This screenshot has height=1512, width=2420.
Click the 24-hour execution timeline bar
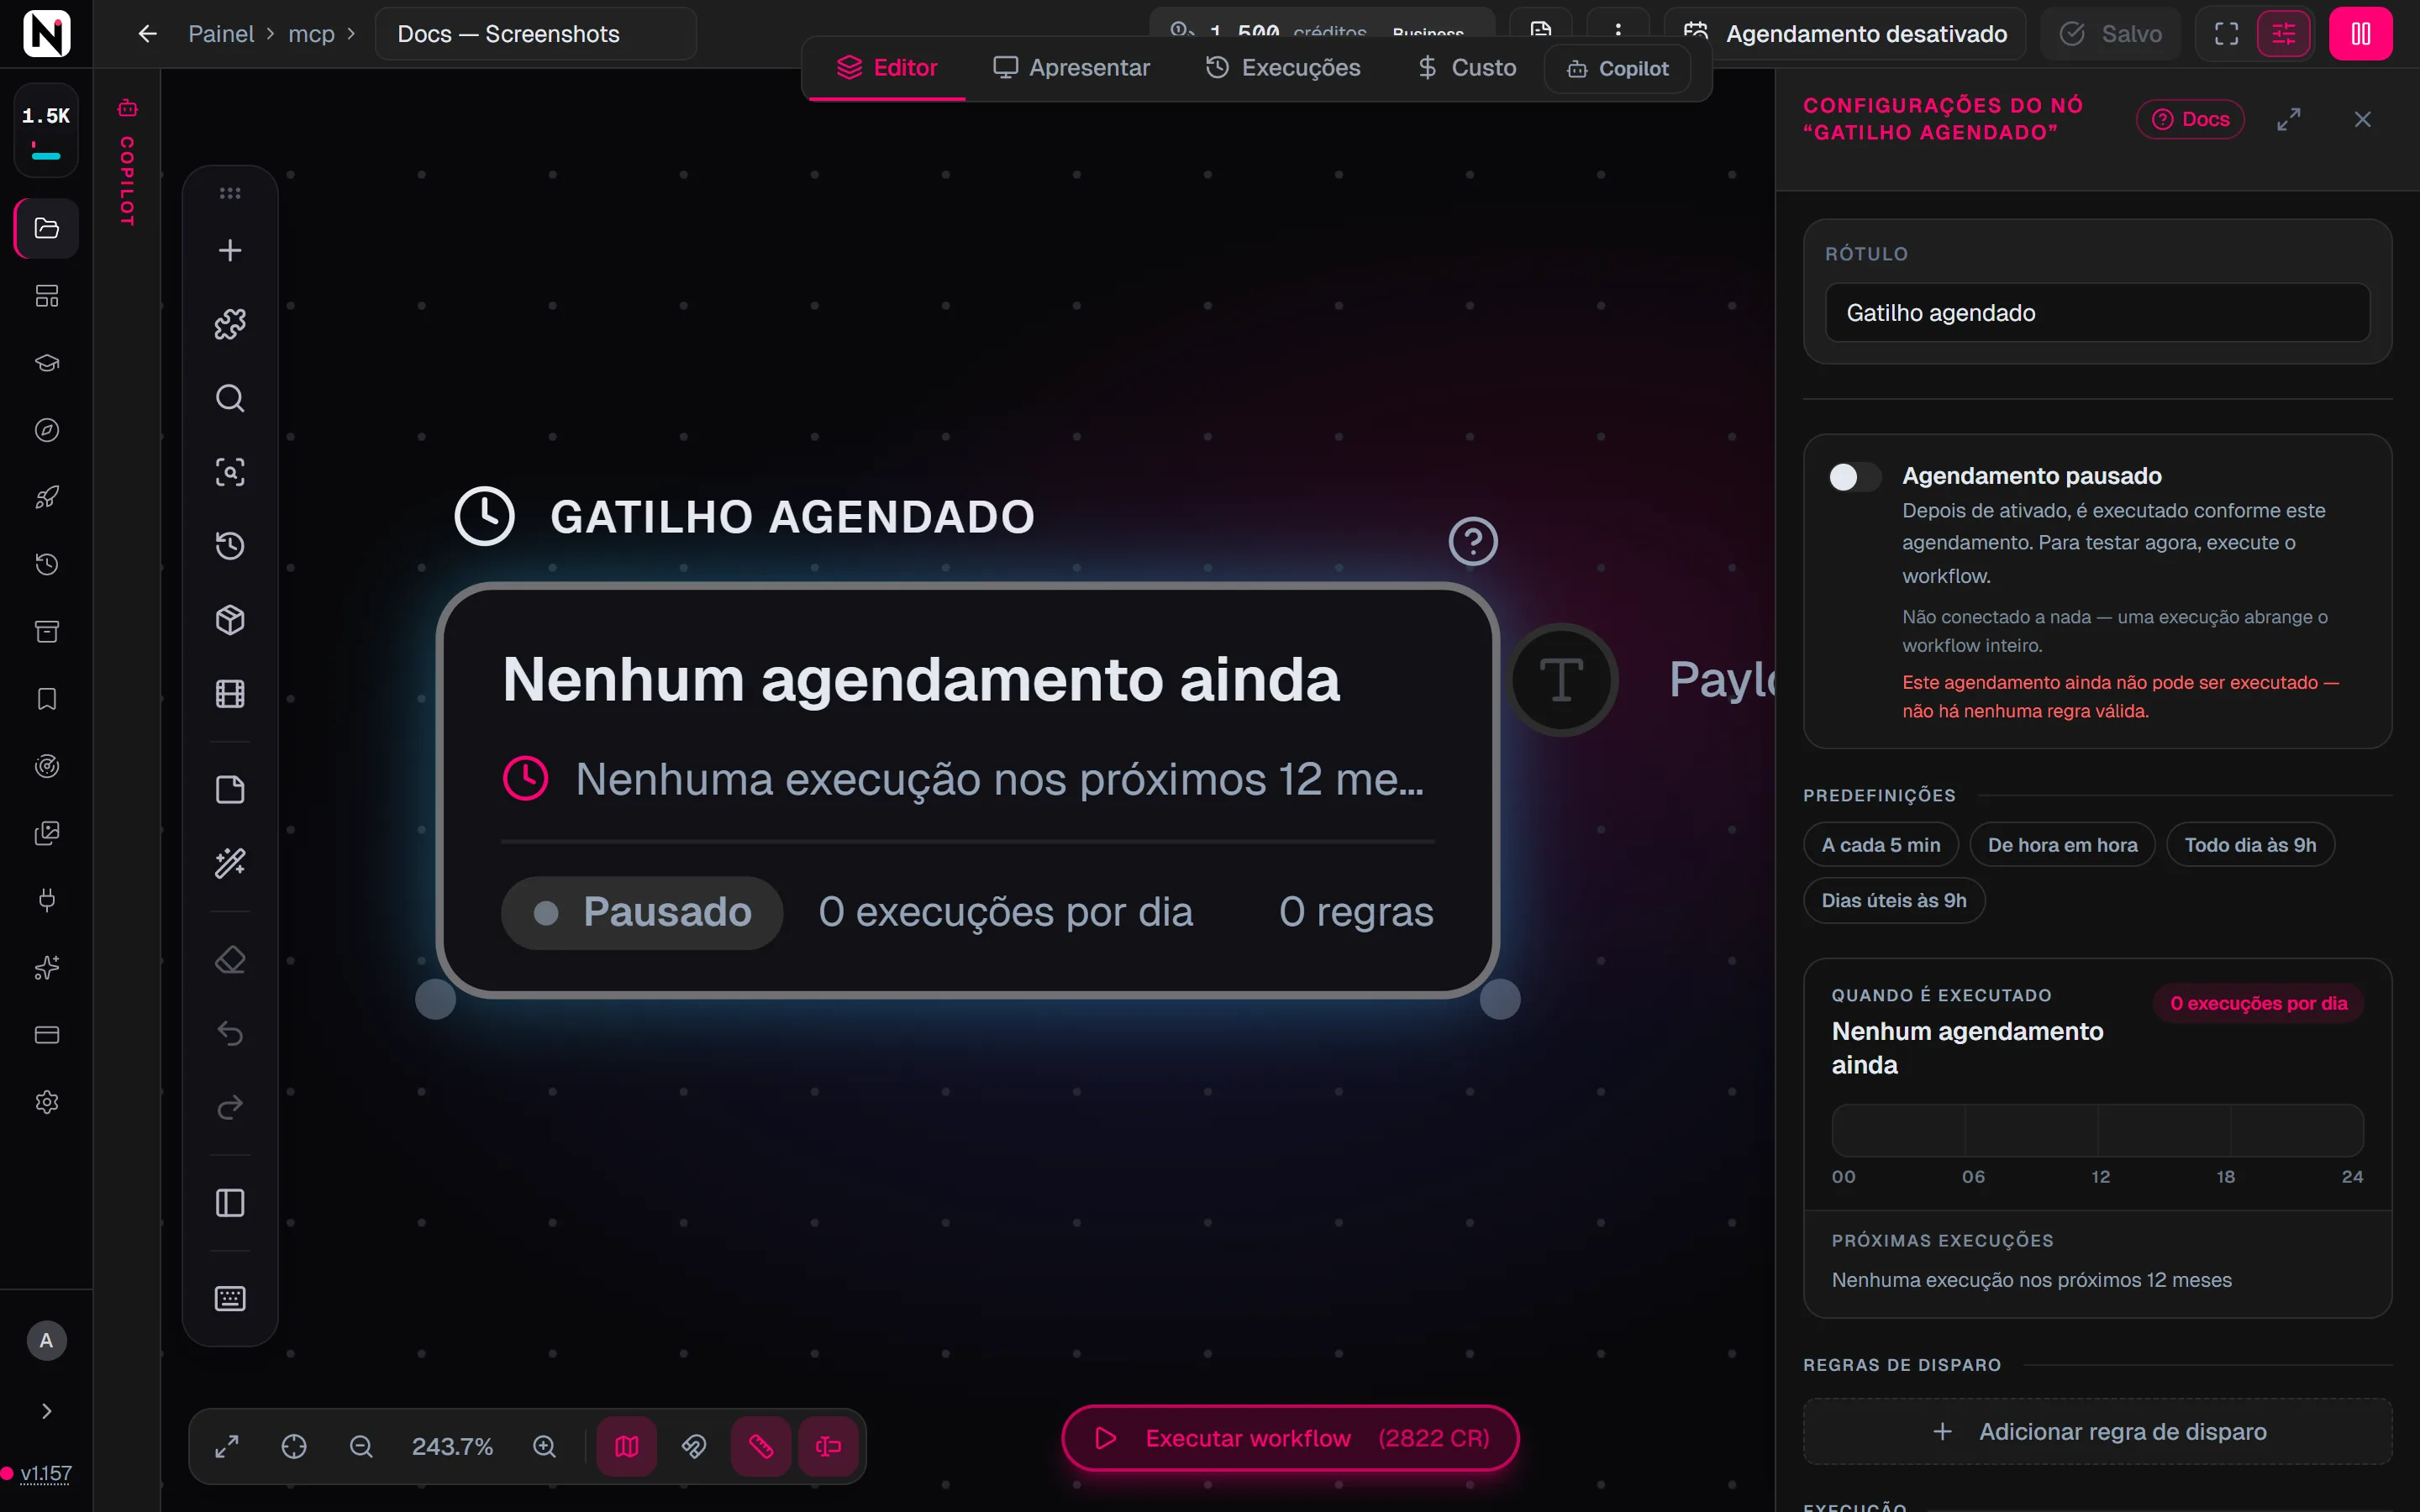[x=2097, y=1131]
